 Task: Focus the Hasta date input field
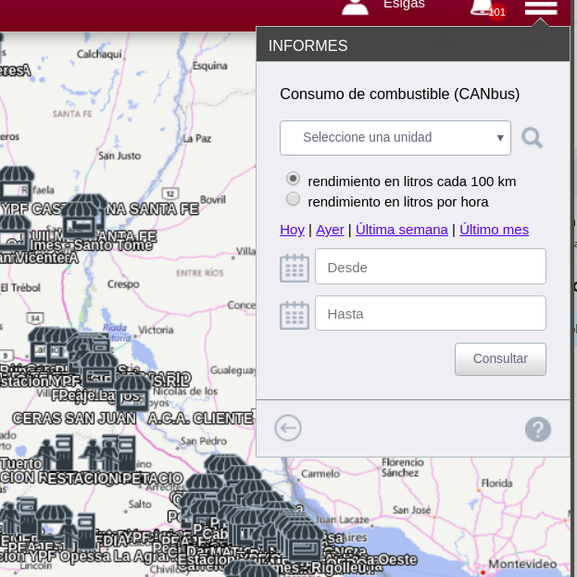[430, 314]
